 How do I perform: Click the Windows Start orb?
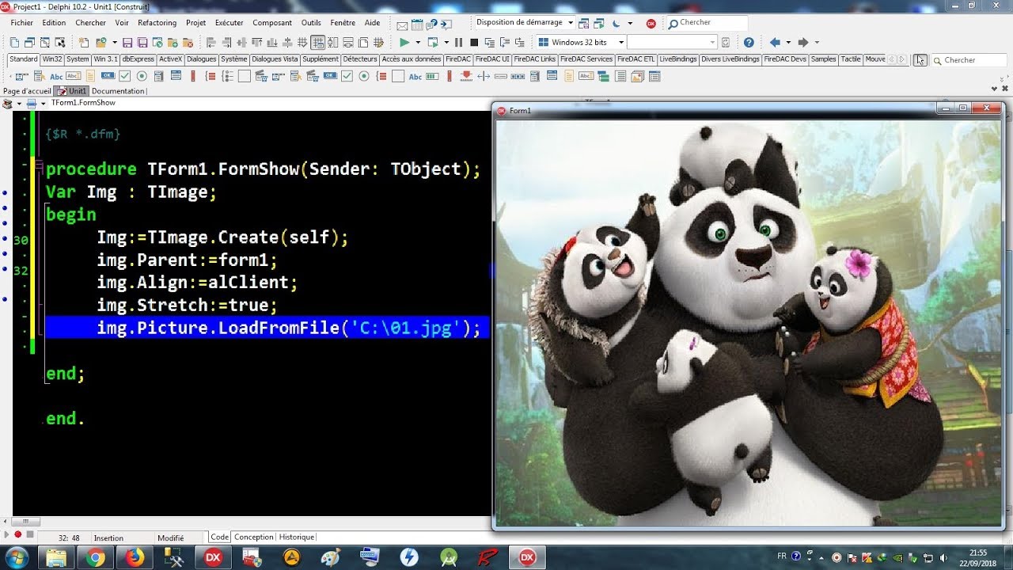pyautogui.click(x=16, y=557)
